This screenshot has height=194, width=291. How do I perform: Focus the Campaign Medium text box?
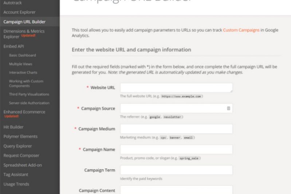176,129
